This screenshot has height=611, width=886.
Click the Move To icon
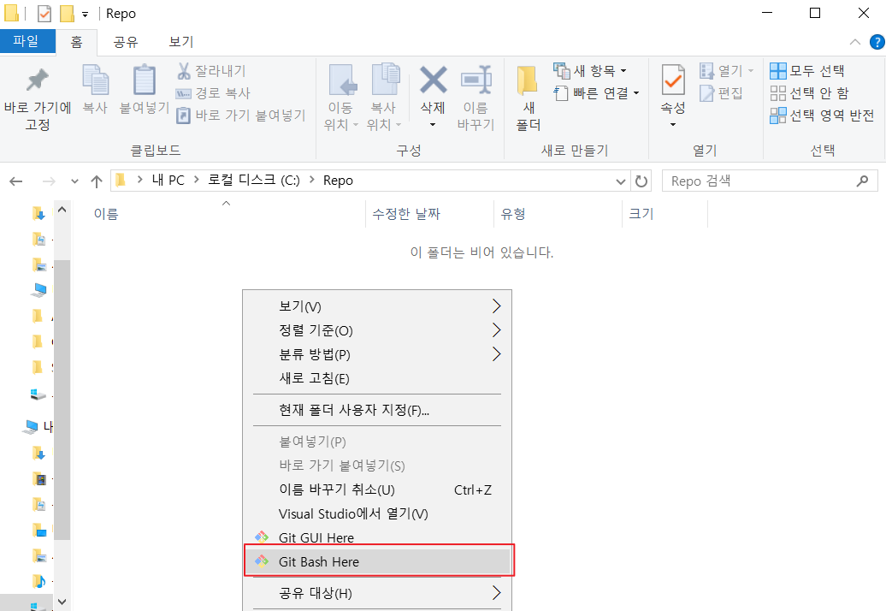click(x=343, y=80)
